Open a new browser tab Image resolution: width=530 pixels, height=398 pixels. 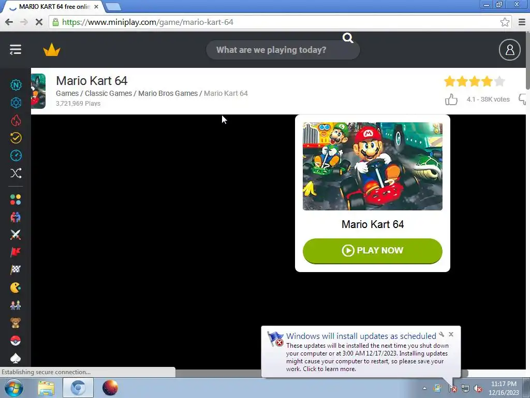tap(113, 7)
